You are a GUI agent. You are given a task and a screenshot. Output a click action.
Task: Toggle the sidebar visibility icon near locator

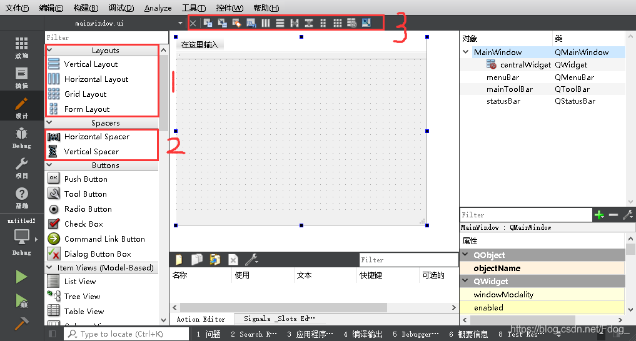(53, 334)
